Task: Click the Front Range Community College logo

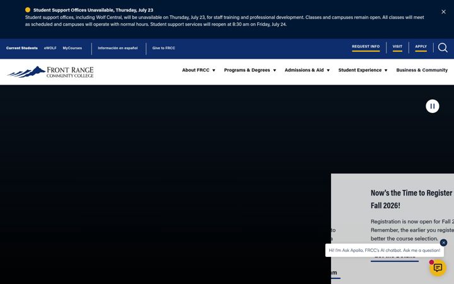Action: tap(50, 72)
